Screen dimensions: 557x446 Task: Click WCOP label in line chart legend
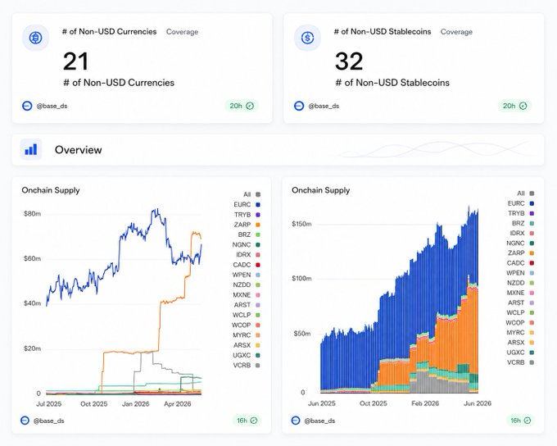click(x=241, y=325)
